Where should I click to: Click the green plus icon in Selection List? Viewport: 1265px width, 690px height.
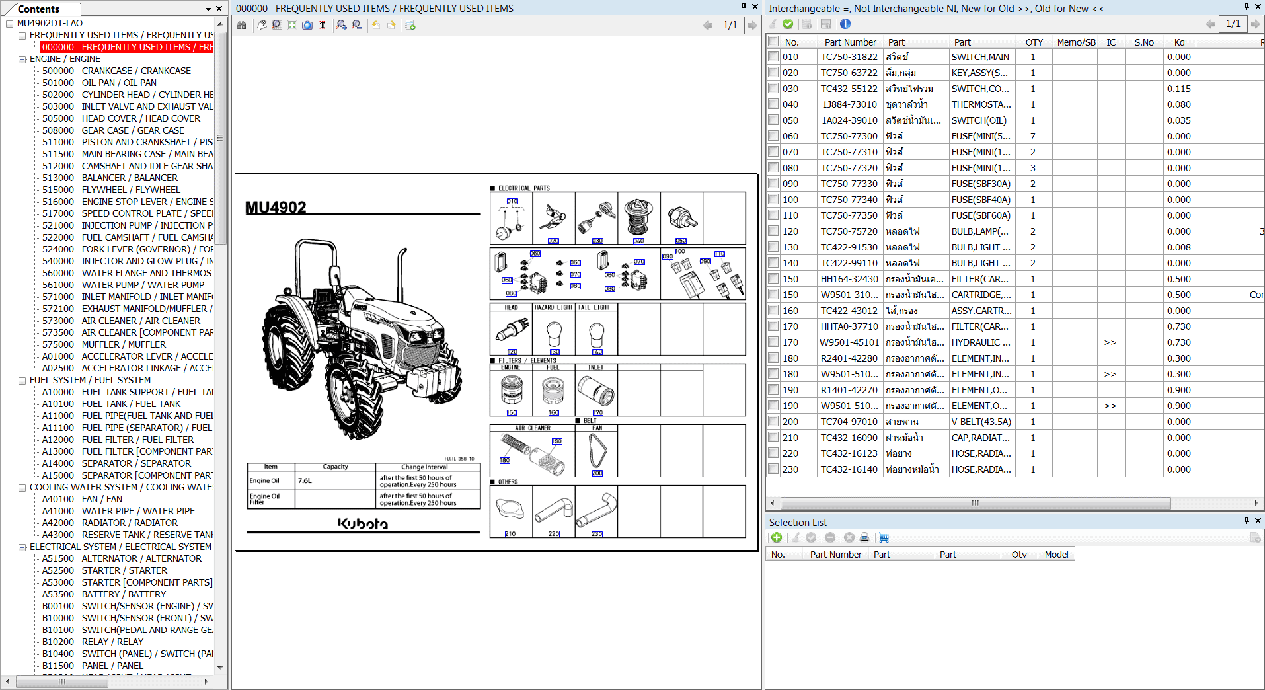point(777,537)
